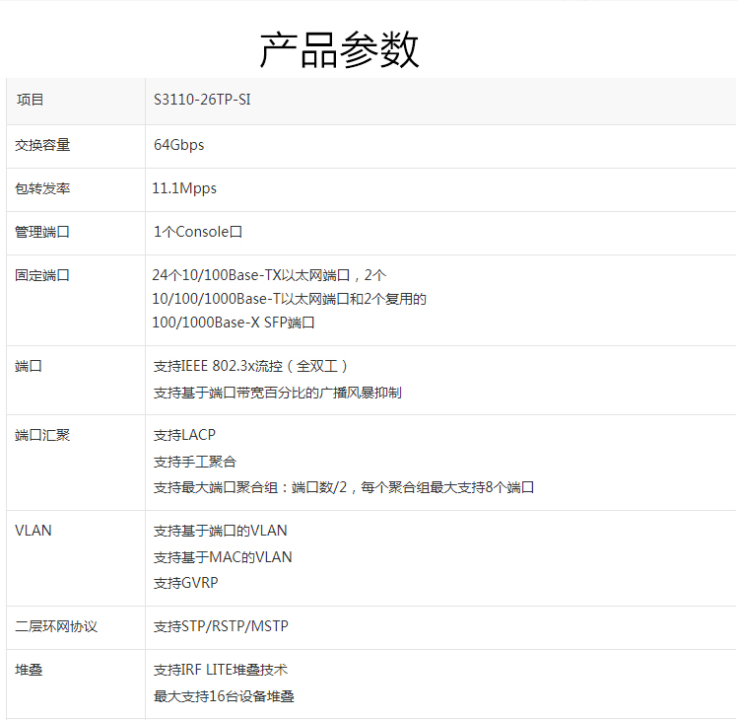Click the 支持IRF LITE堆叠技术 line
The height and width of the screenshot is (720, 739).
(x=221, y=670)
